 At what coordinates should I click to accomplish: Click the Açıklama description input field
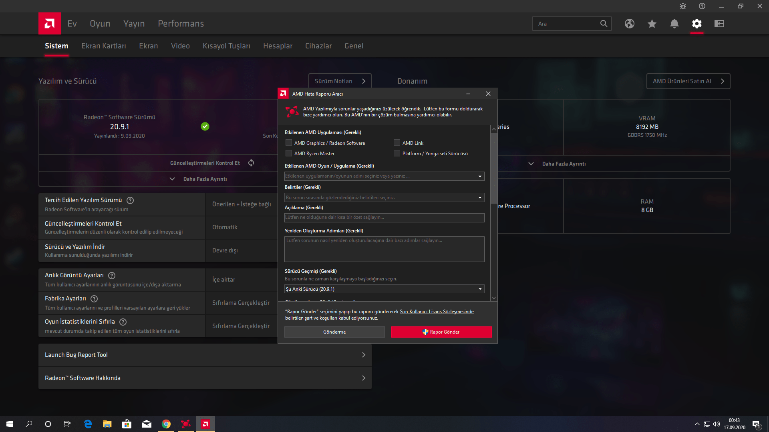pyautogui.click(x=384, y=218)
